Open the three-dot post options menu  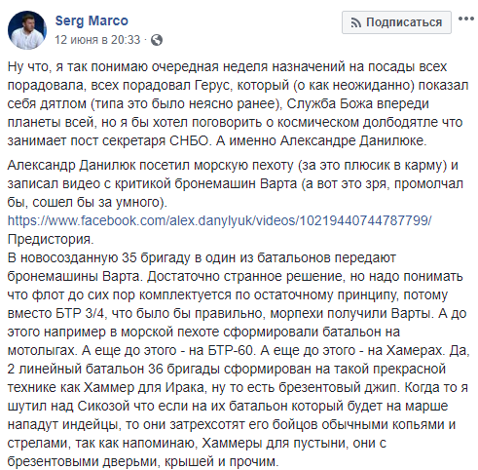[x=466, y=19]
